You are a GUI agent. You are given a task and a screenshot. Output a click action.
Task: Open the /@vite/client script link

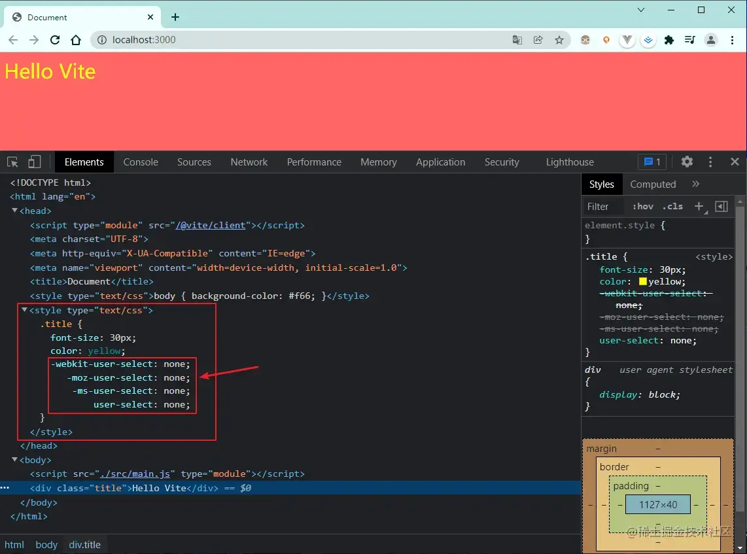pos(211,225)
